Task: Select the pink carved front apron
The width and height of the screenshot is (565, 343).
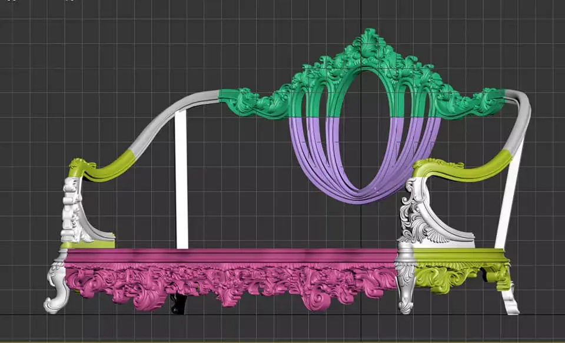Action: [x=231, y=278]
